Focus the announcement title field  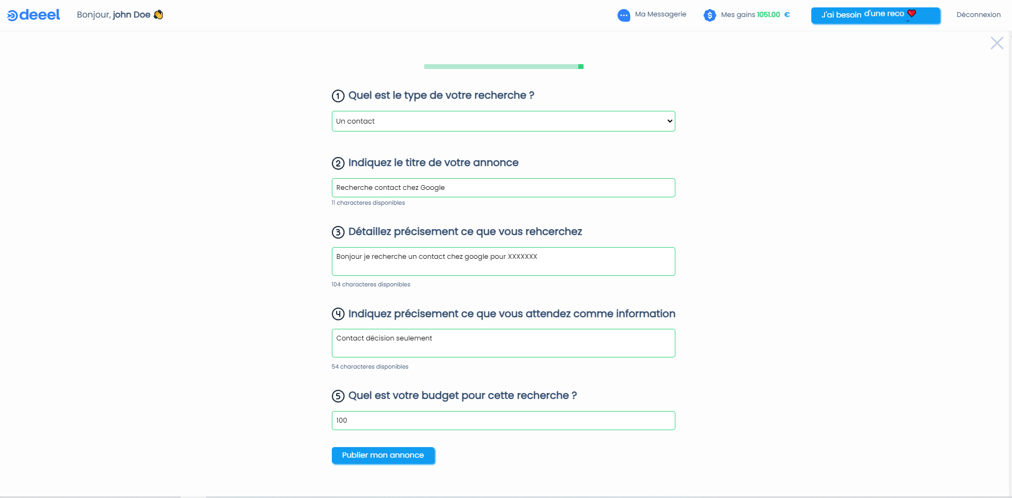(503, 188)
